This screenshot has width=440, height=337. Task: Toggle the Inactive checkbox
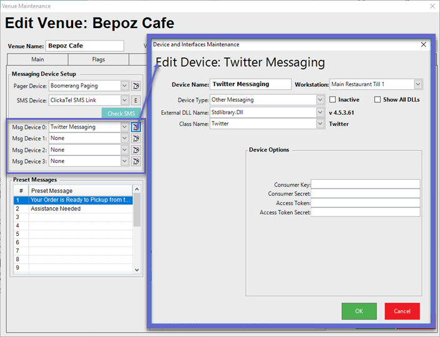pyautogui.click(x=333, y=100)
